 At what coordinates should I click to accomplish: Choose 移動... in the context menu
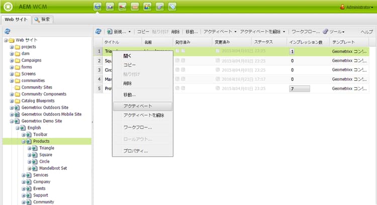(x=143, y=95)
